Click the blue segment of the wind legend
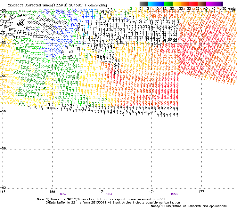The image size is (237, 208). [156, 4]
